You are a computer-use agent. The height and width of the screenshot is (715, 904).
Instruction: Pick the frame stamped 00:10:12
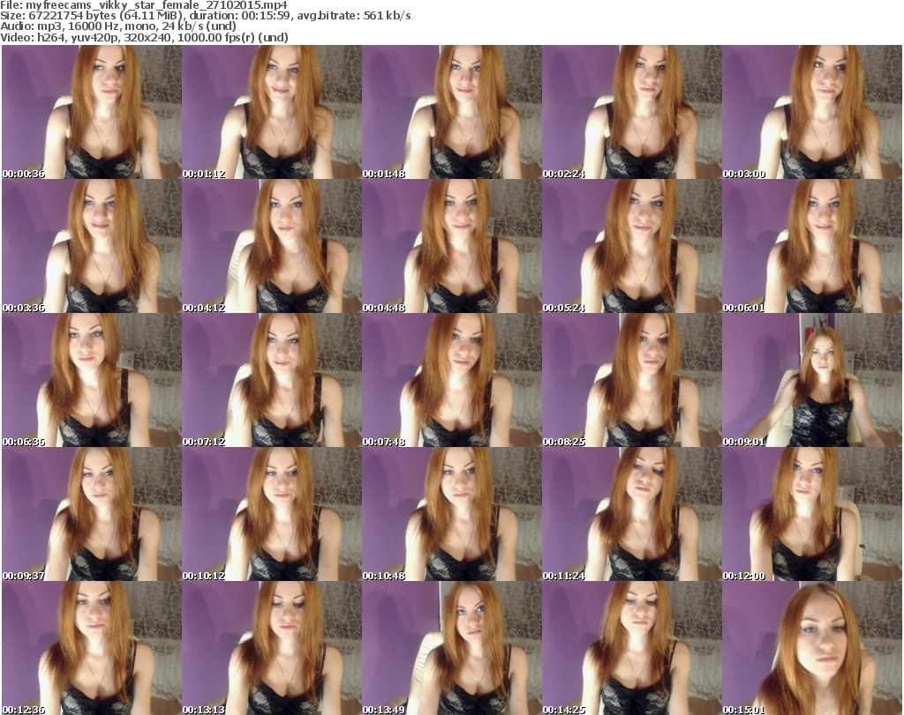tap(272, 514)
